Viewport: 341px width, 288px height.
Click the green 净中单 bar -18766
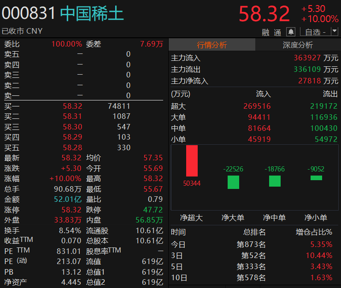coord(275,181)
